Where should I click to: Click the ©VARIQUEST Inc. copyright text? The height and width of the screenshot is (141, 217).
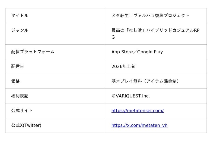pyautogui.click(x=130, y=96)
